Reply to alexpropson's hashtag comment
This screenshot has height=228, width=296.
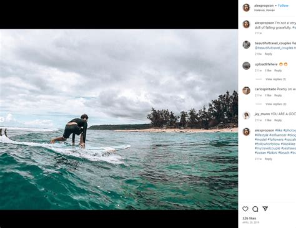tap(269, 159)
